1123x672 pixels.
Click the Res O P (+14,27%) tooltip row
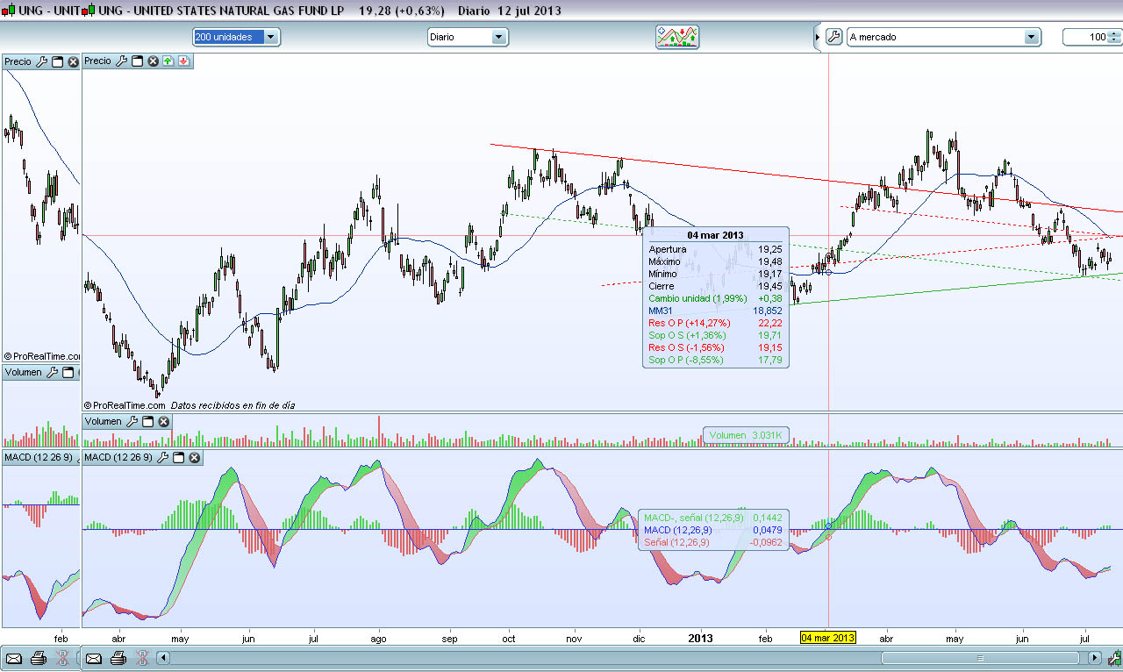(x=715, y=323)
